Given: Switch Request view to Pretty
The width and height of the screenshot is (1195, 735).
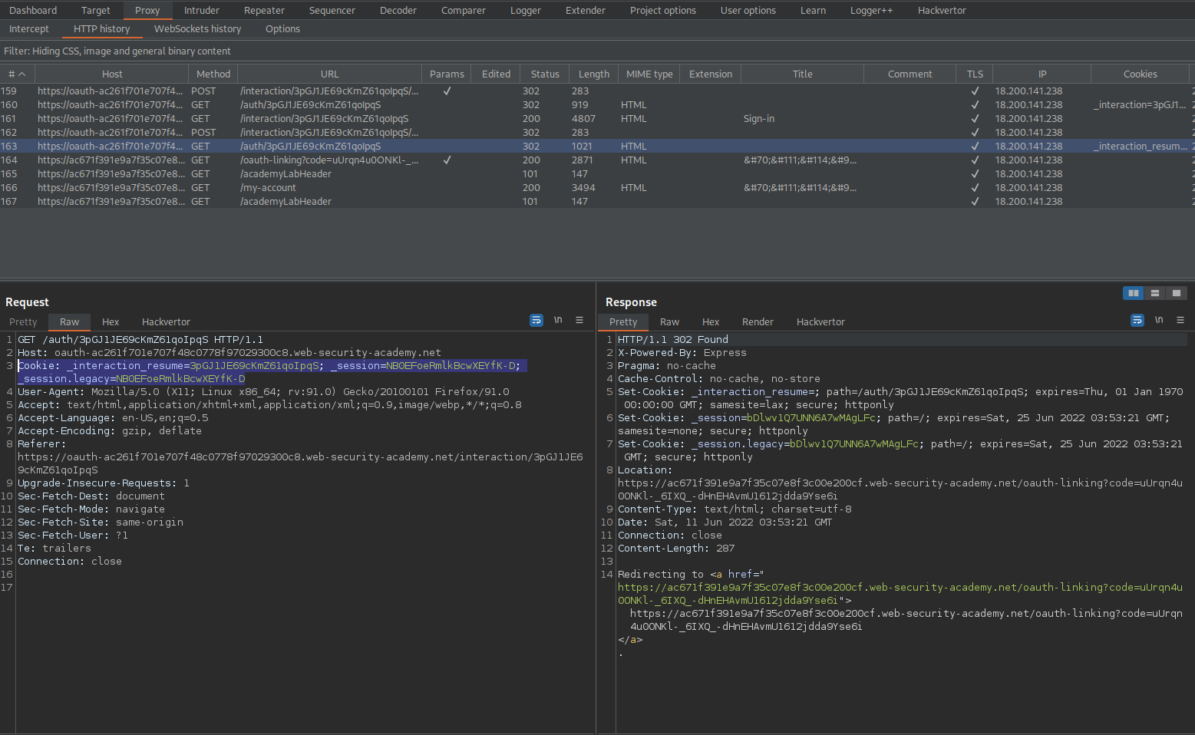Looking at the screenshot, I should tap(23, 321).
